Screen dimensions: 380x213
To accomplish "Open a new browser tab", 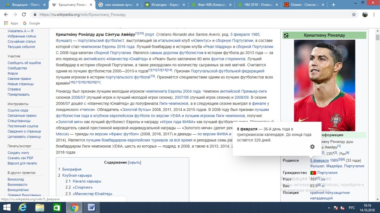I will coord(334,4).
